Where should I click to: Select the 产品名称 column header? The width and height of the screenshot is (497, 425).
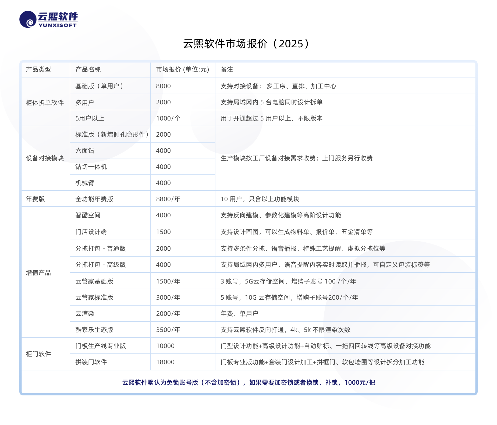pos(88,69)
